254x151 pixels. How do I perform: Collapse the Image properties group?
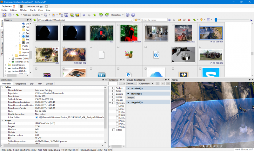coord(2,120)
